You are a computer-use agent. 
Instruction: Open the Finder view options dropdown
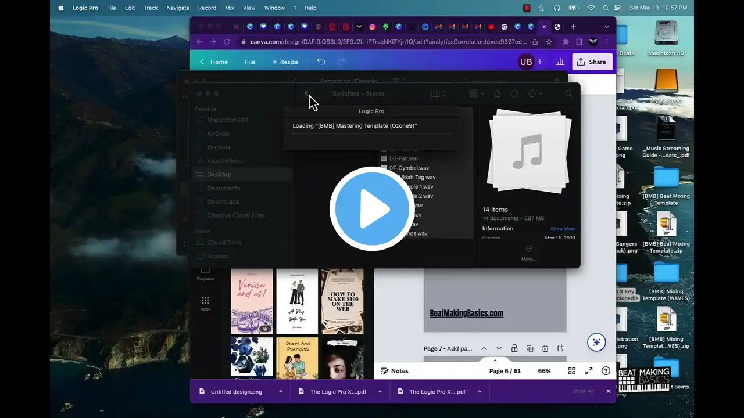438,93
